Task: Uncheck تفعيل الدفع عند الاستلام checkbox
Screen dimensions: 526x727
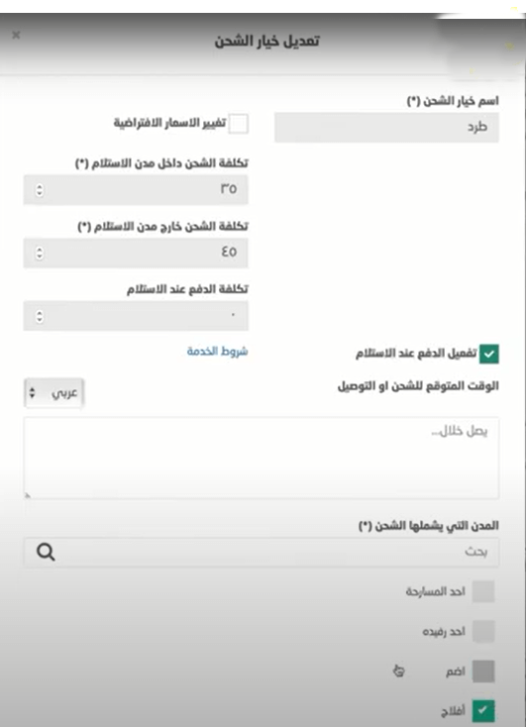Action: tap(489, 354)
